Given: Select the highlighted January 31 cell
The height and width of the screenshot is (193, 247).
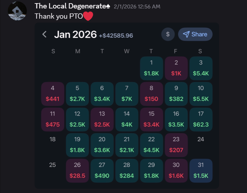Looking at the screenshot, I should click(x=201, y=170).
